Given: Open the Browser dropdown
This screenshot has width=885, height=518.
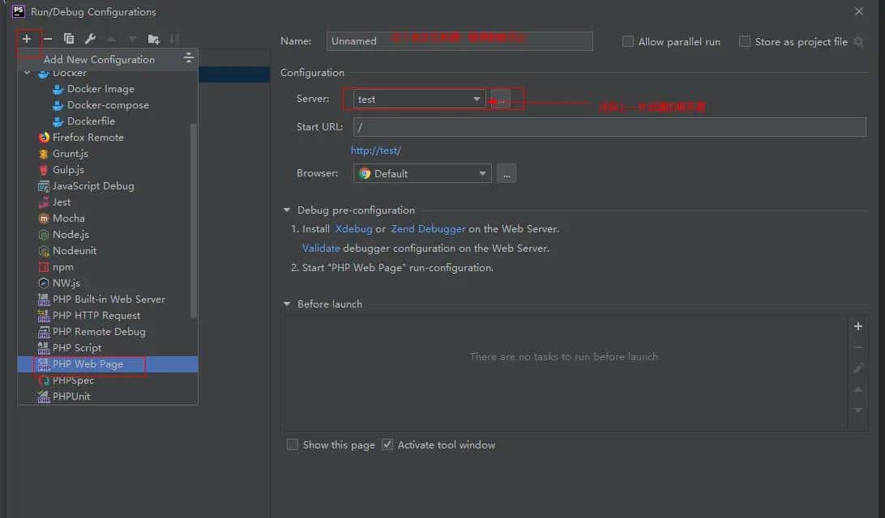Looking at the screenshot, I should (484, 172).
